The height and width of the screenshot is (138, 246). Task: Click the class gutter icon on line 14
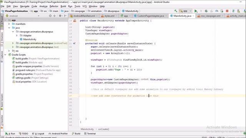click(75, 20)
